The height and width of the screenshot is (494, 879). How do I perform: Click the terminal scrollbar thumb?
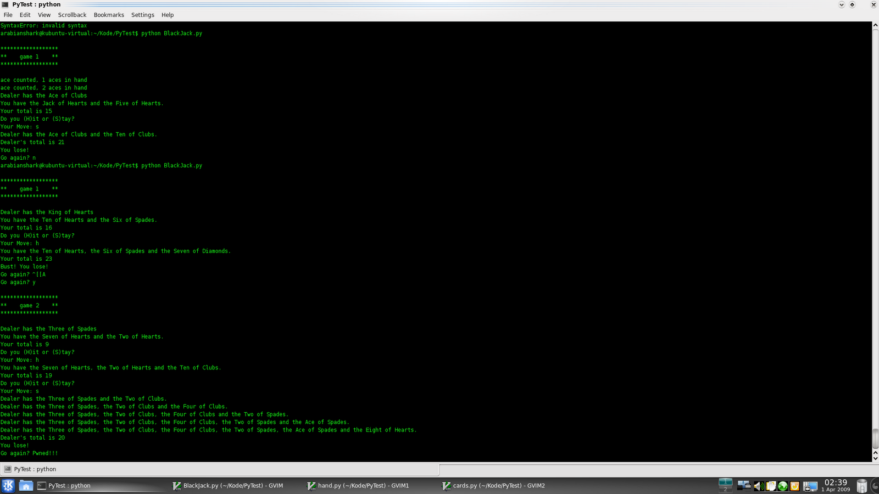coord(875,438)
